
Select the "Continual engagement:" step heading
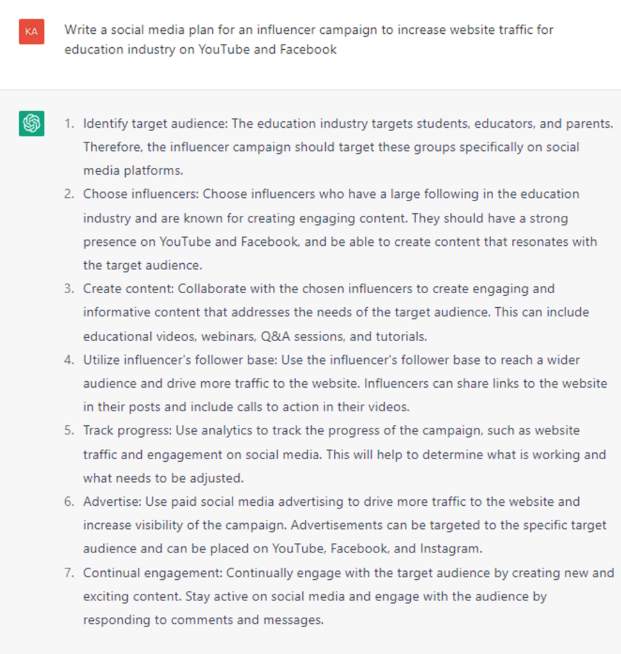(x=153, y=572)
